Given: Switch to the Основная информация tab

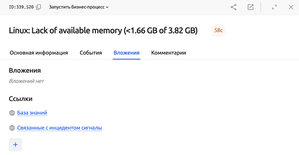Looking at the screenshot, I should [x=39, y=53].
